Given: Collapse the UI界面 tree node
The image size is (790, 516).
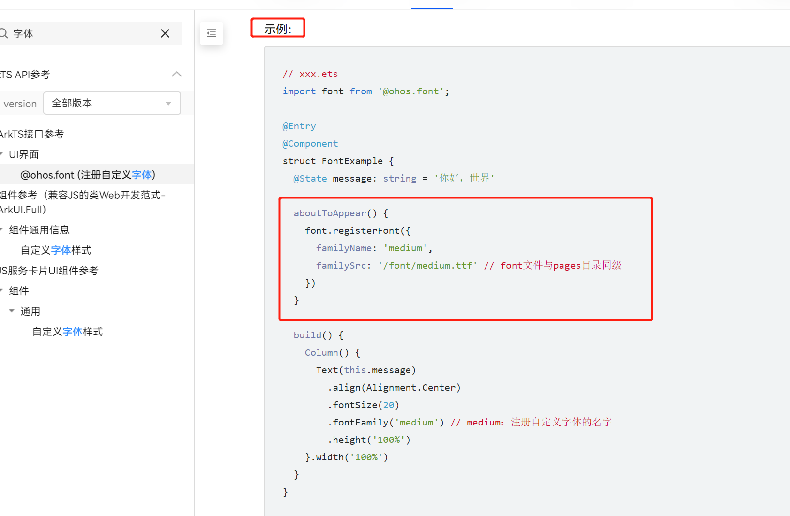Looking at the screenshot, I should coord(1,154).
